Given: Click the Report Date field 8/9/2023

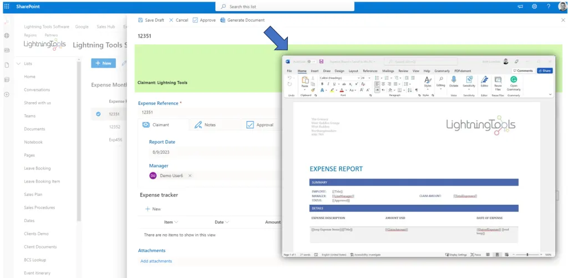Looking at the screenshot, I should coord(215,152).
